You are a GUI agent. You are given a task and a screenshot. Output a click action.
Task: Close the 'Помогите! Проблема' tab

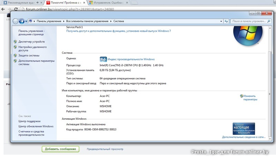[x=84, y=3]
